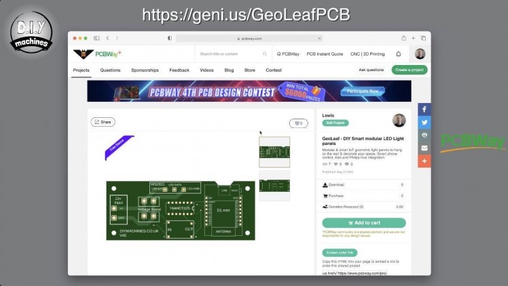Click the Facebook share icon

click(x=424, y=110)
